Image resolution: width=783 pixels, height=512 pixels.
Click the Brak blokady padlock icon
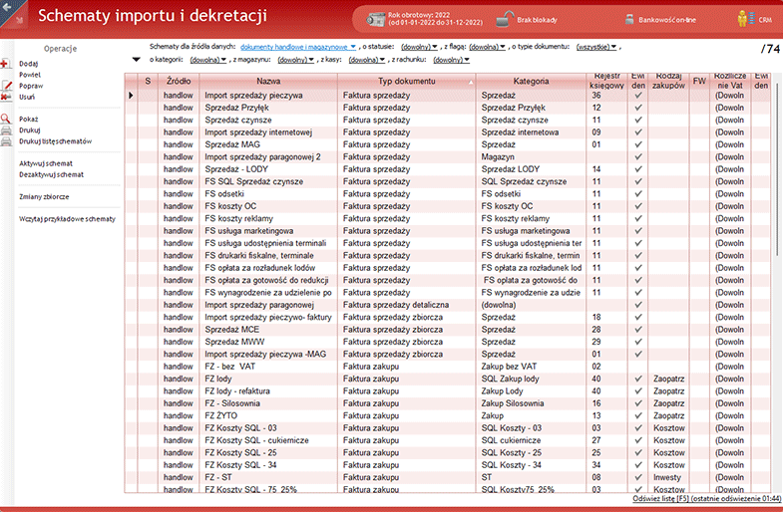pyautogui.click(x=508, y=18)
